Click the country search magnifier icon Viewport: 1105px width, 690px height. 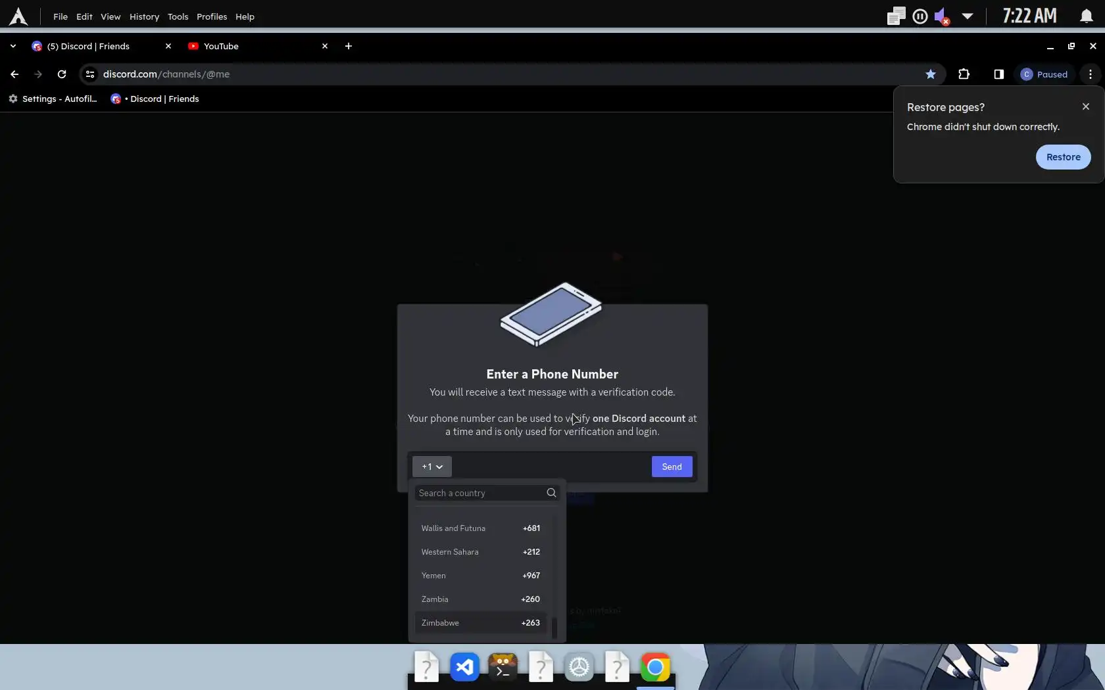551,493
